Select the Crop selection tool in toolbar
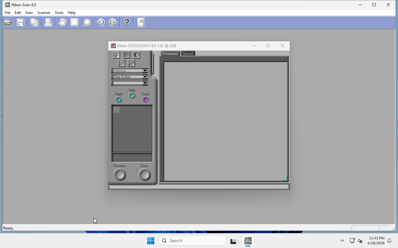 tap(74, 22)
